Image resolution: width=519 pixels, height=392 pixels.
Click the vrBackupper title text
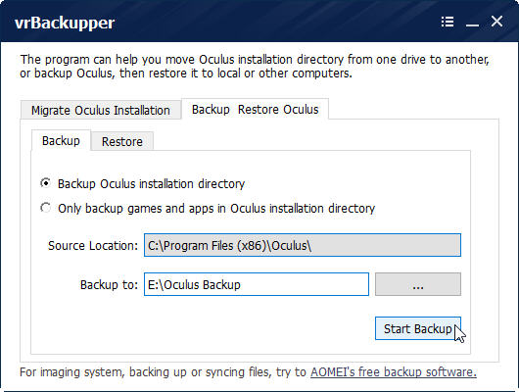click(65, 23)
